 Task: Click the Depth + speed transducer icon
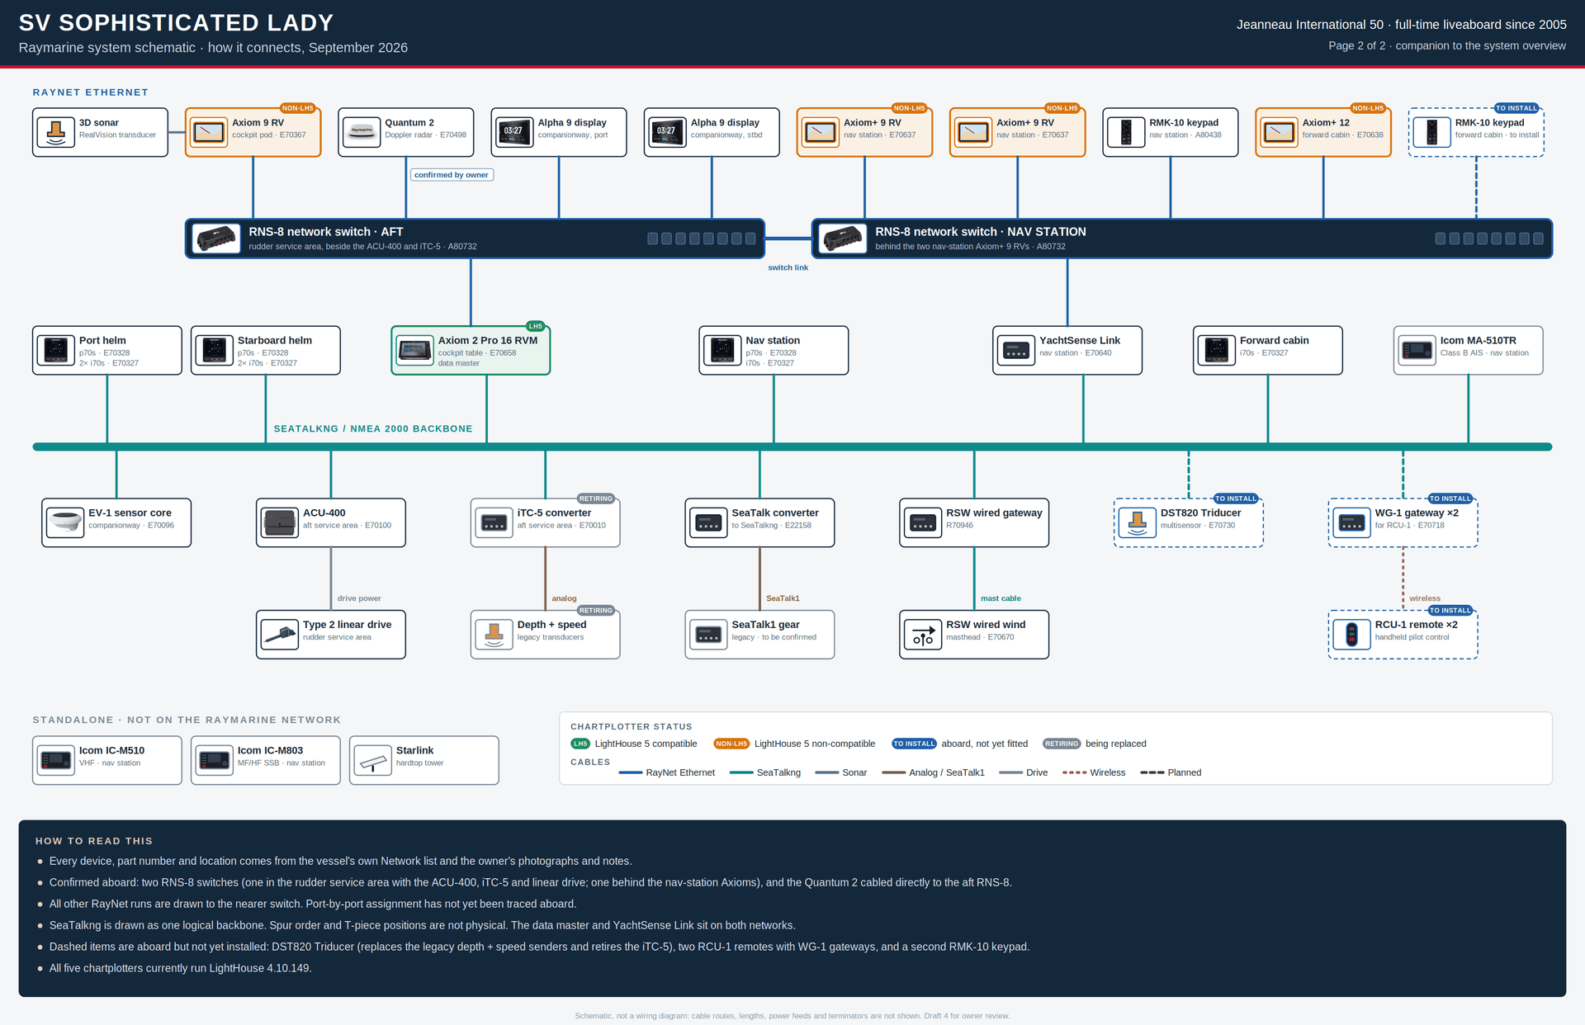pos(494,635)
